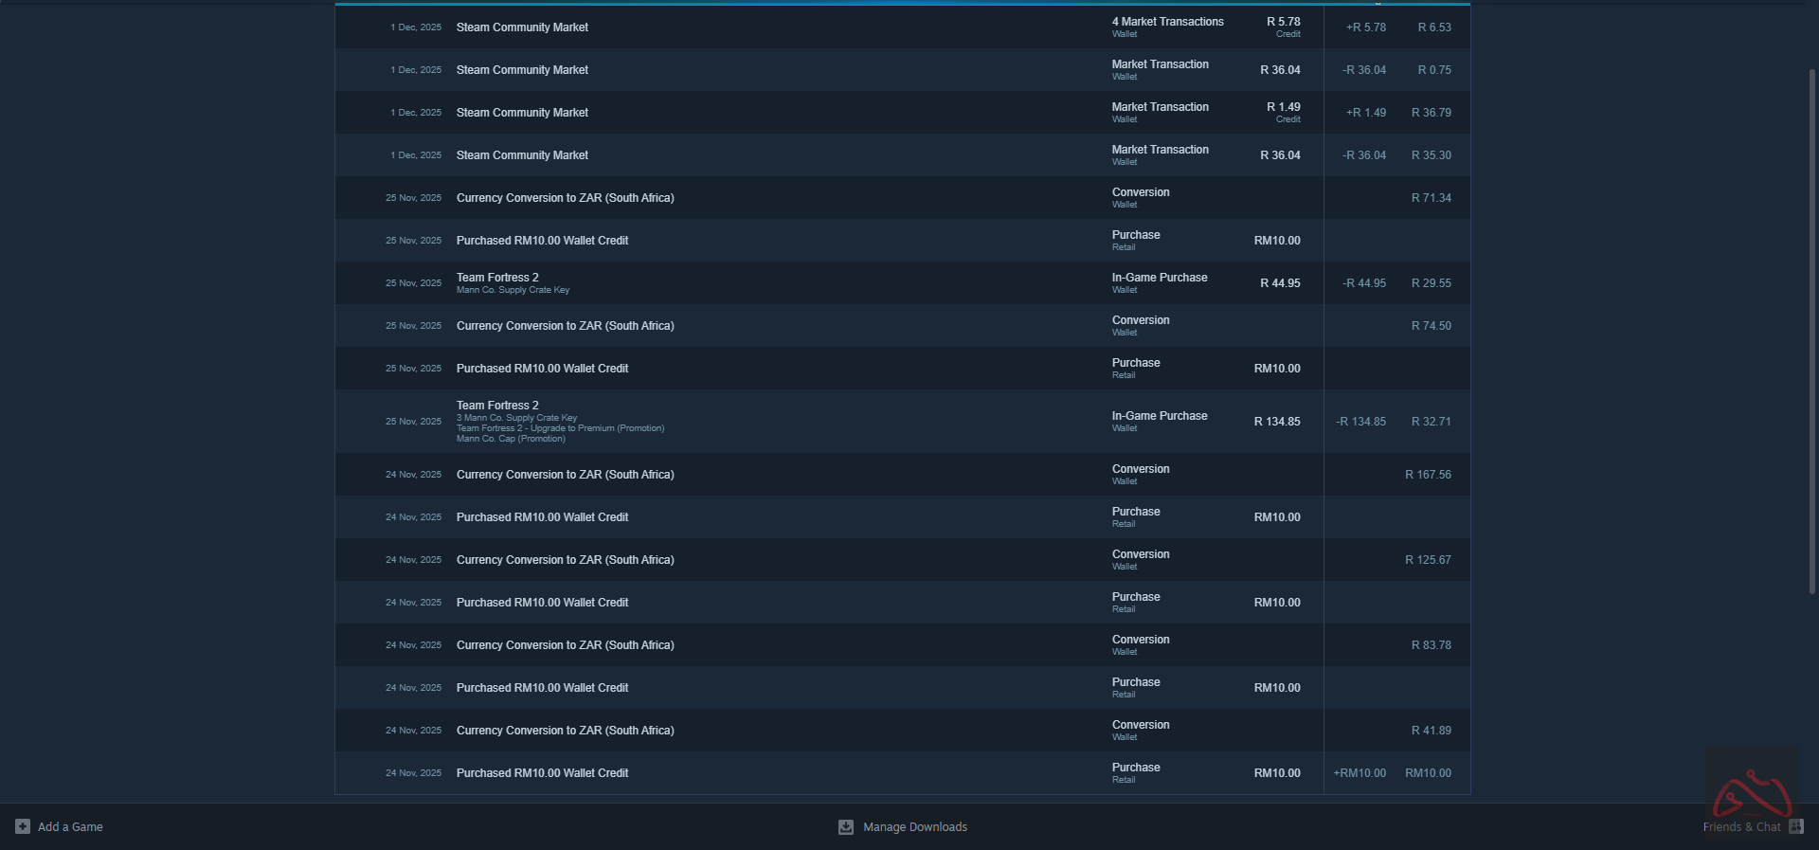Click the 1 Dec, 2025 date beside R 6.53
Screen dimensions: 1819x850
(416, 27)
